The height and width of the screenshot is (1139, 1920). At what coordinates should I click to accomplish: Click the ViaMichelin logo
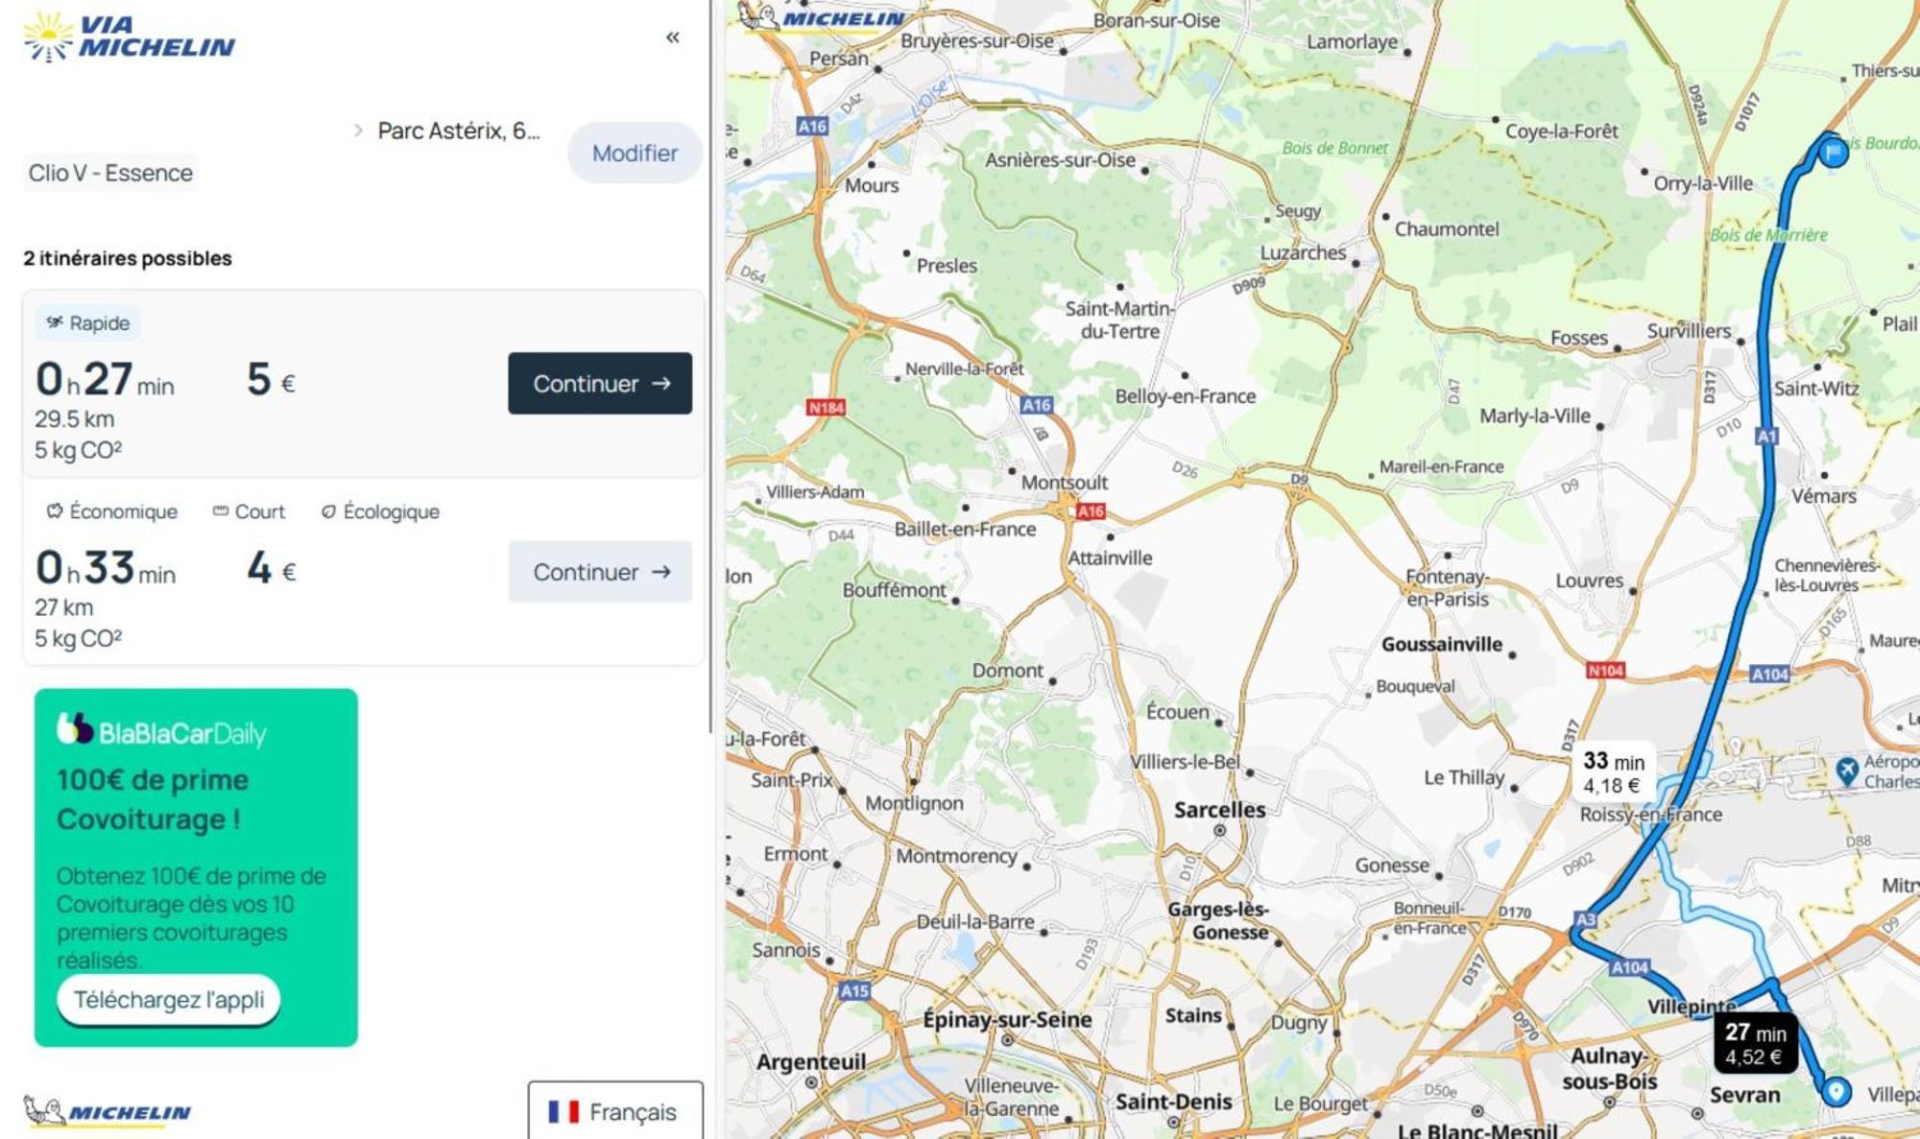[129, 37]
